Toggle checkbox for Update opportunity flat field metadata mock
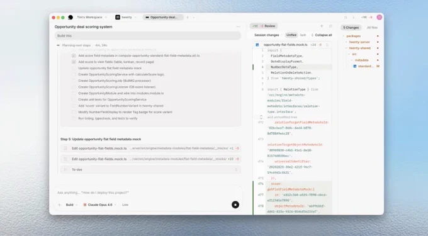 point(74,68)
